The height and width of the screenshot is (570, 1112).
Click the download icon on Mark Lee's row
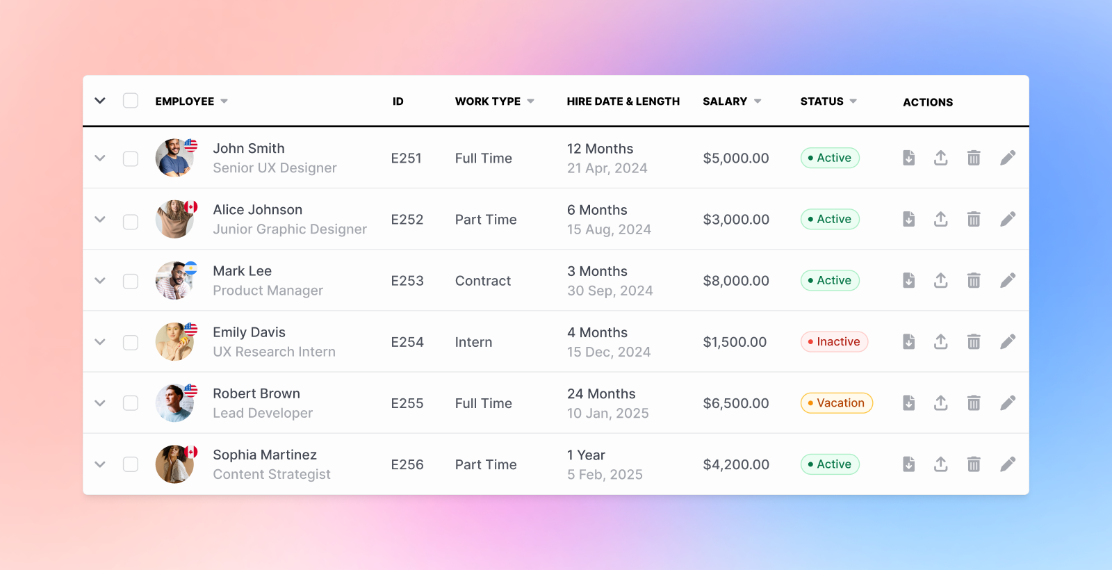pos(908,280)
